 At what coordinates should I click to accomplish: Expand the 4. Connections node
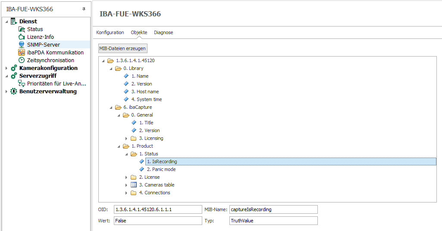[126, 193]
